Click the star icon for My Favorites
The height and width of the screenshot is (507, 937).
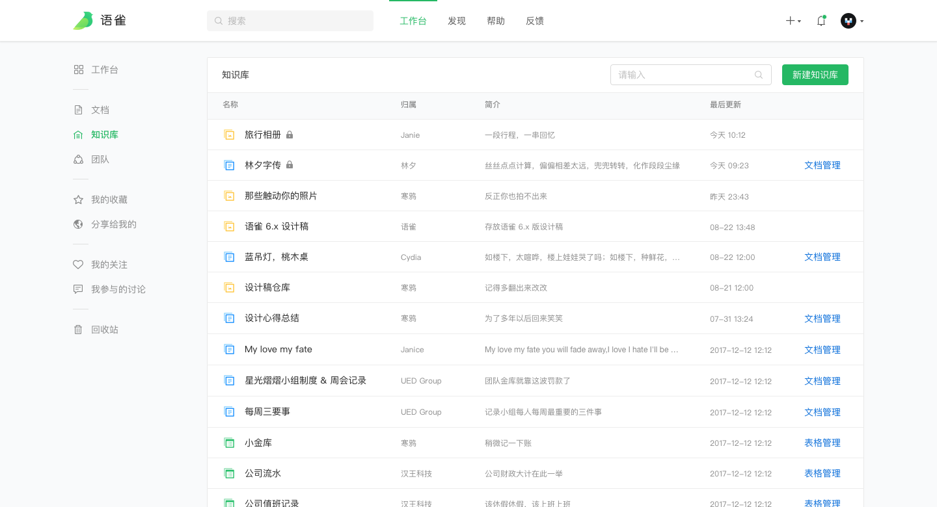click(78, 200)
